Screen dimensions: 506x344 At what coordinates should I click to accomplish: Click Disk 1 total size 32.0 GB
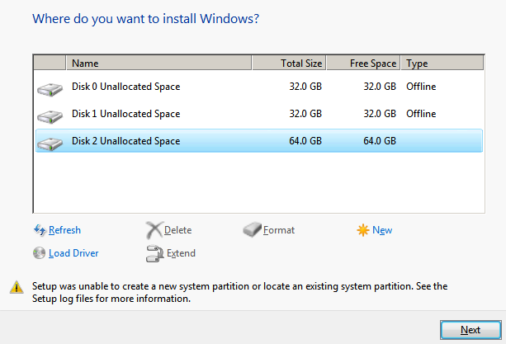tap(305, 114)
